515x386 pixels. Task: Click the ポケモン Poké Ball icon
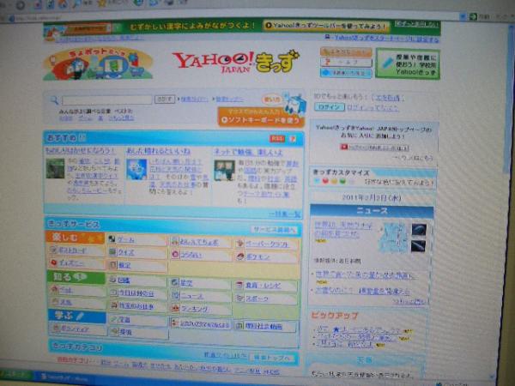[240, 256]
